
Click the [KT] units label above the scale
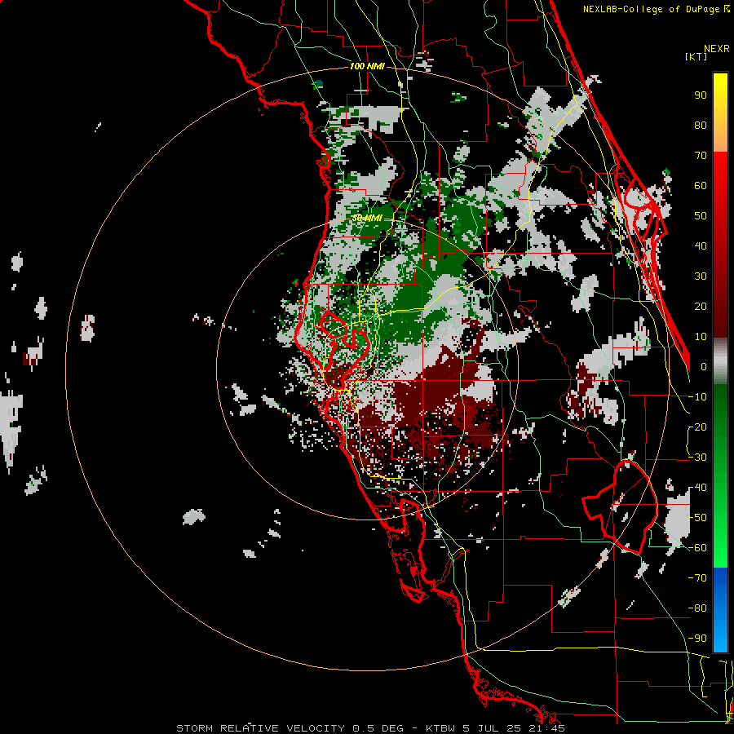696,56
